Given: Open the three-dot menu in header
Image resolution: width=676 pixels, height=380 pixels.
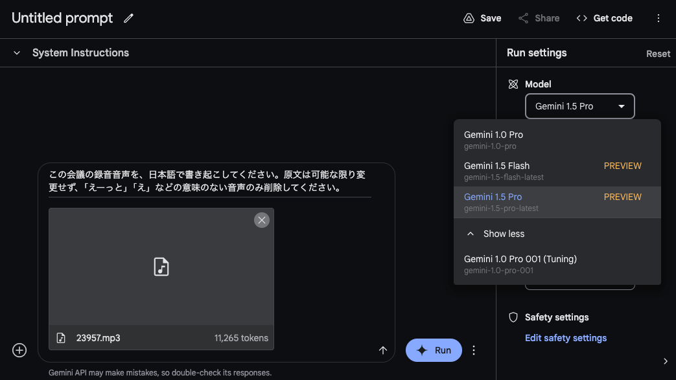Looking at the screenshot, I should click(x=659, y=18).
